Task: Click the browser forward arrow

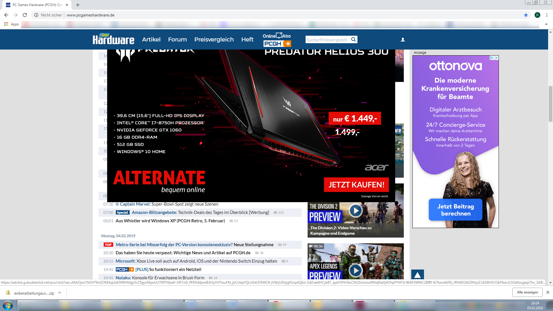Action: click(16, 15)
